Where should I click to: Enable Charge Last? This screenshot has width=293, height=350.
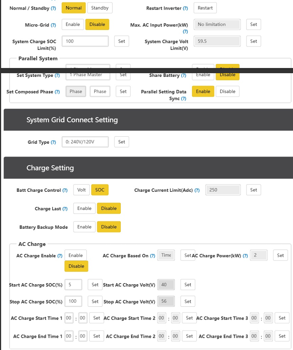point(84,208)
